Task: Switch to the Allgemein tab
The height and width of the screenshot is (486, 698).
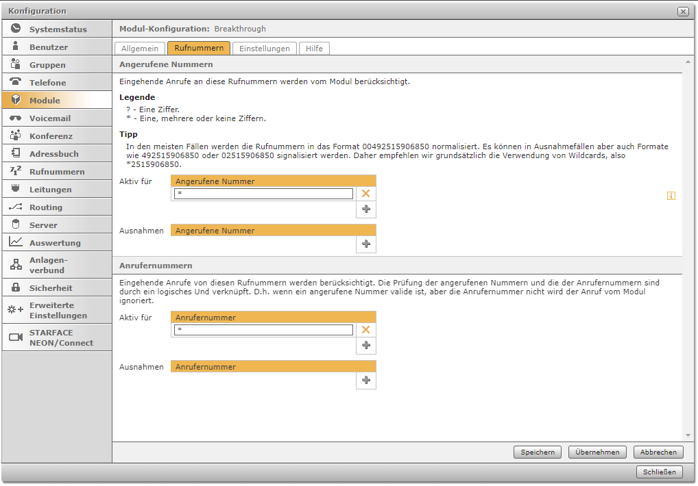Action: [139, 49]
